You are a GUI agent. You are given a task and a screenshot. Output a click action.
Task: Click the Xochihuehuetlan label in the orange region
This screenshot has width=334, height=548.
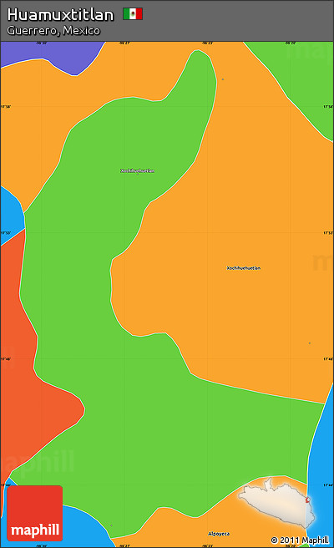coord(244,268)
